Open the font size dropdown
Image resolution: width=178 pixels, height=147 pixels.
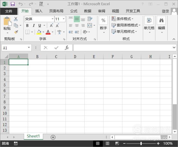[x=64, y=19]
